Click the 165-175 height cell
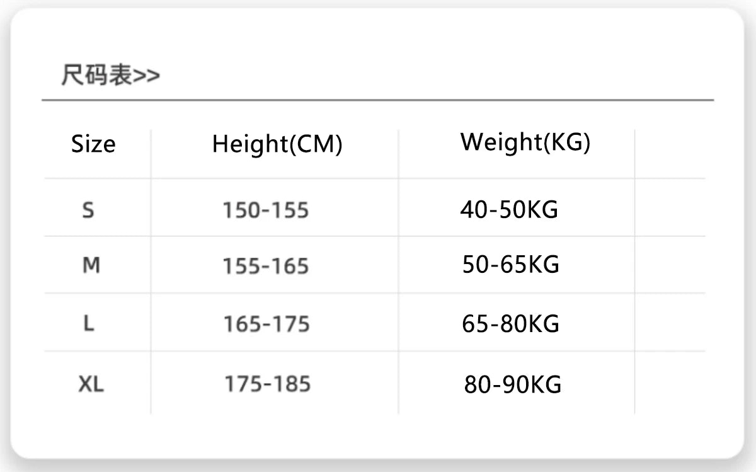756x472 pixels. pyautogui.click(x=266, y=325)
